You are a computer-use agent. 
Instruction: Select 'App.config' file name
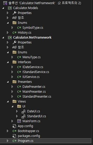(x=26, y=126)
